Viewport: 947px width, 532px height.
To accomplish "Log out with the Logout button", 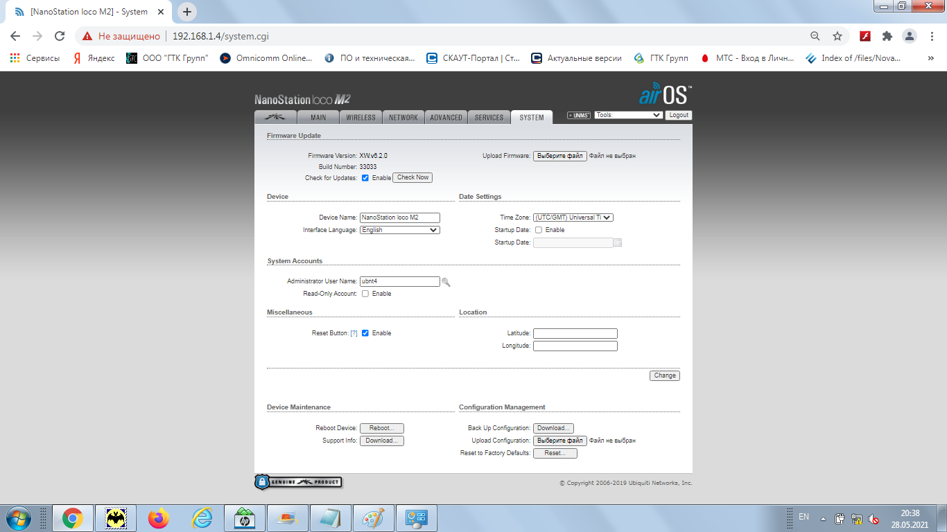I will point(679,115).
